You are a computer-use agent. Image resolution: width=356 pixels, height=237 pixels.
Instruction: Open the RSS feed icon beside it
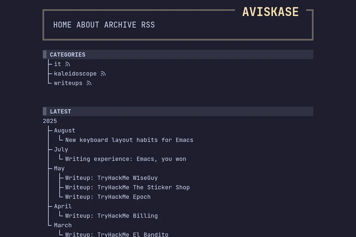coord(68,64)
